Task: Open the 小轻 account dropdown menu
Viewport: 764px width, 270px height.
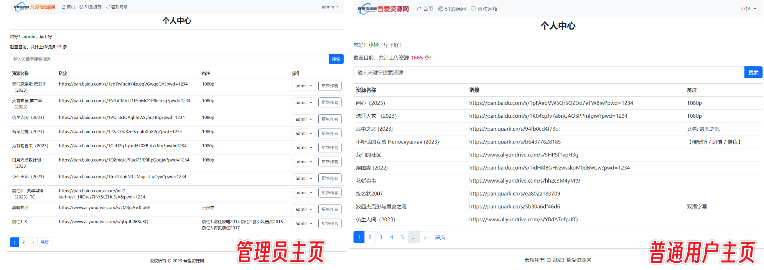Action: pyautogui.click(x=748, y=9)
